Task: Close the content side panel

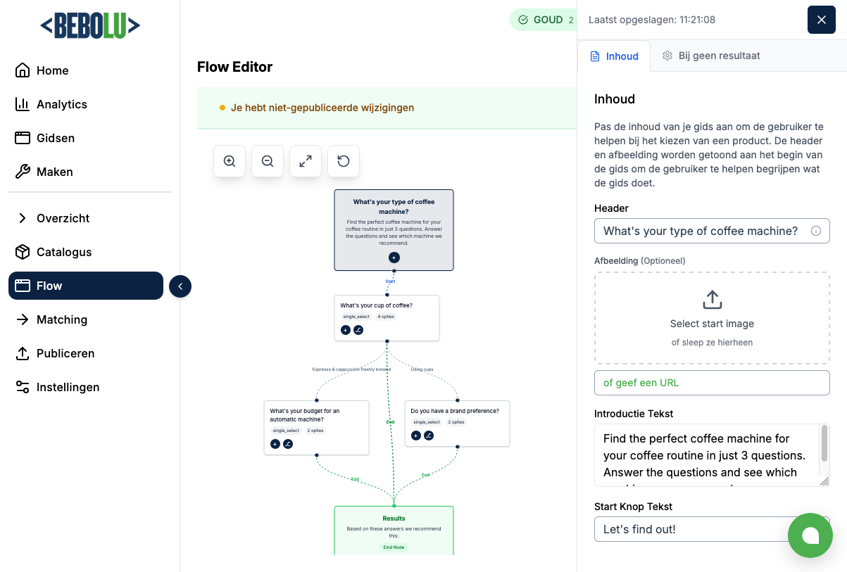Action: tap(821, 20)
